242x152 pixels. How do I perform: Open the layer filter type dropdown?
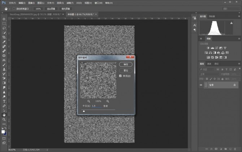pos(207,69)
